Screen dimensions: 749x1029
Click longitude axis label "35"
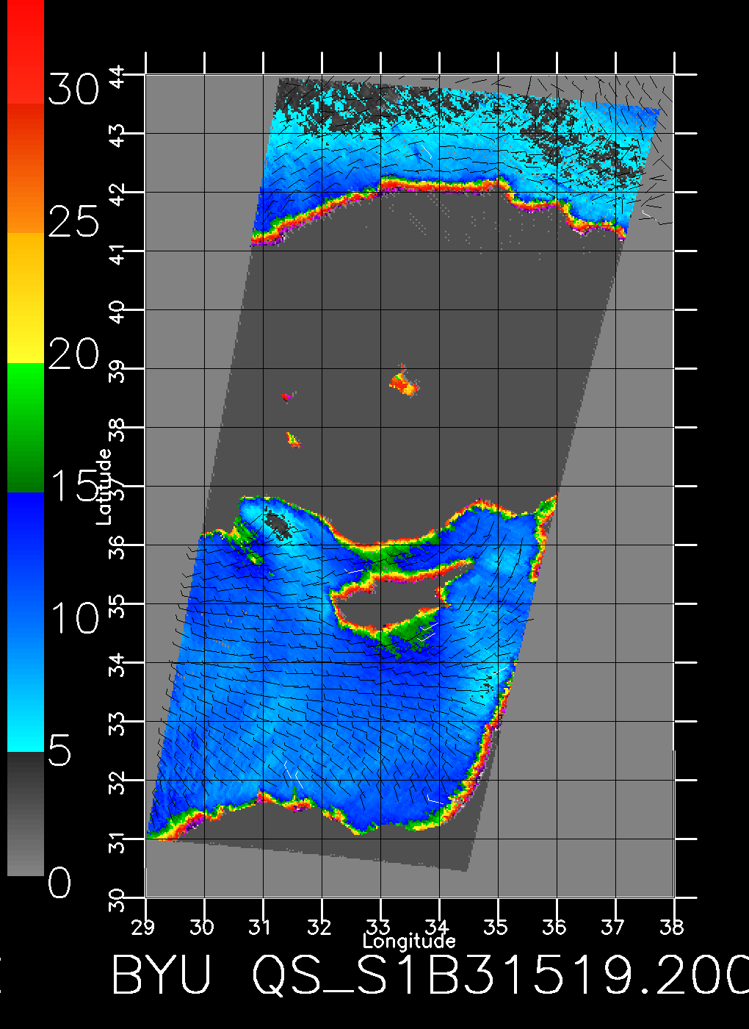(x=496, y=927)
